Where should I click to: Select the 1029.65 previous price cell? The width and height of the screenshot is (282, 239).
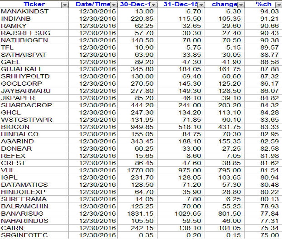coord(181,214)
